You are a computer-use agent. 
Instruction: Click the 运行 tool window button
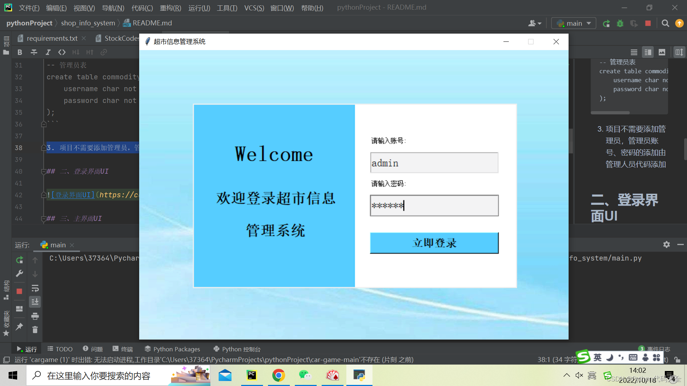[27, 349]
